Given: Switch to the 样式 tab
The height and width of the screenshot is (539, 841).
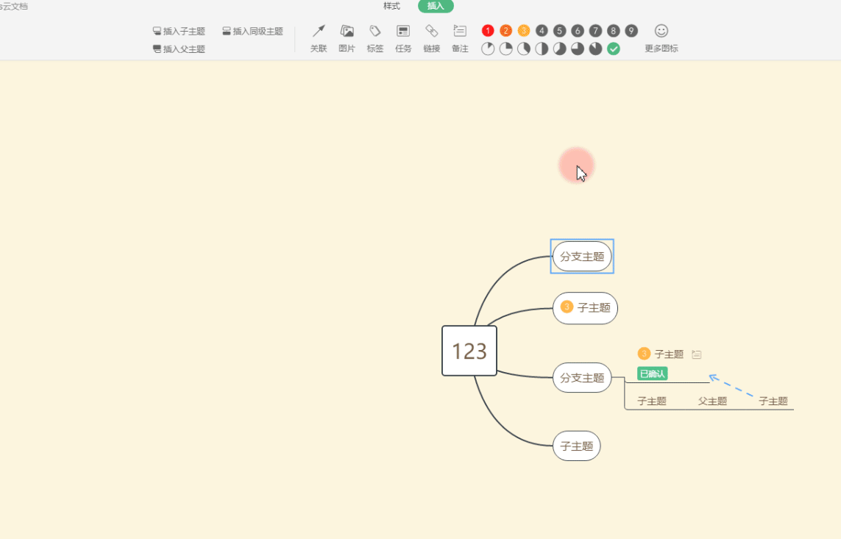Looking at the screenshot, I should (391, 6).
